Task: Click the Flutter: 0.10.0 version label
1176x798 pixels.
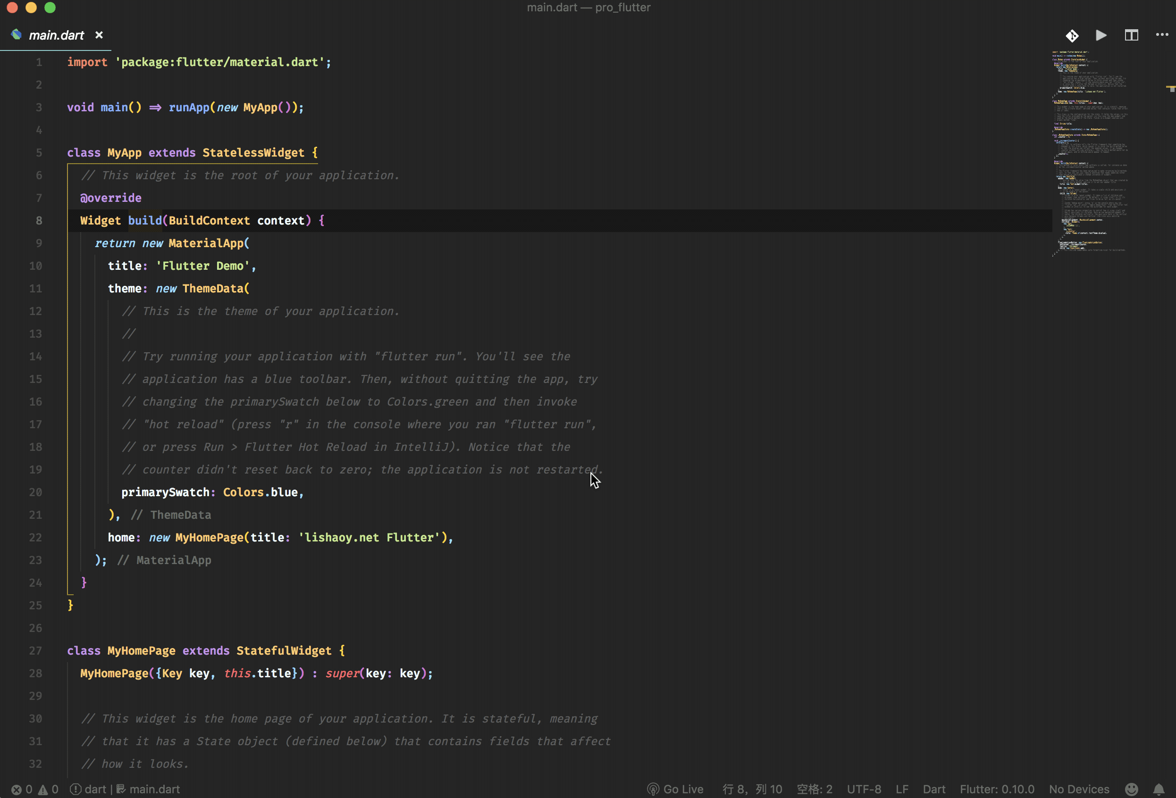Action: (x=997, y=789)
